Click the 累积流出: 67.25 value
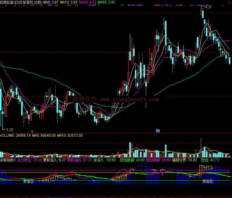 [79, 160]
